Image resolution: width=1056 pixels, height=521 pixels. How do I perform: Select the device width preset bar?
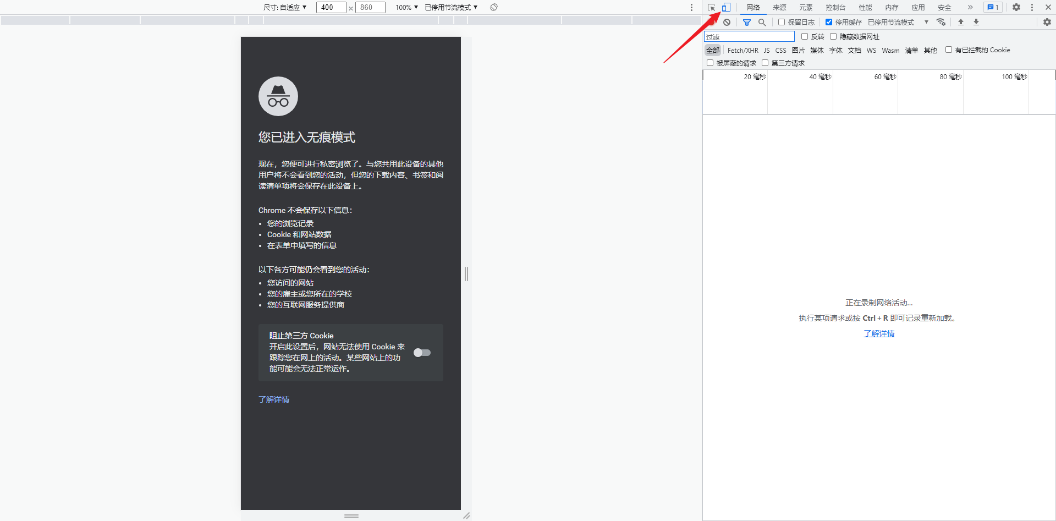coord(351,20)
